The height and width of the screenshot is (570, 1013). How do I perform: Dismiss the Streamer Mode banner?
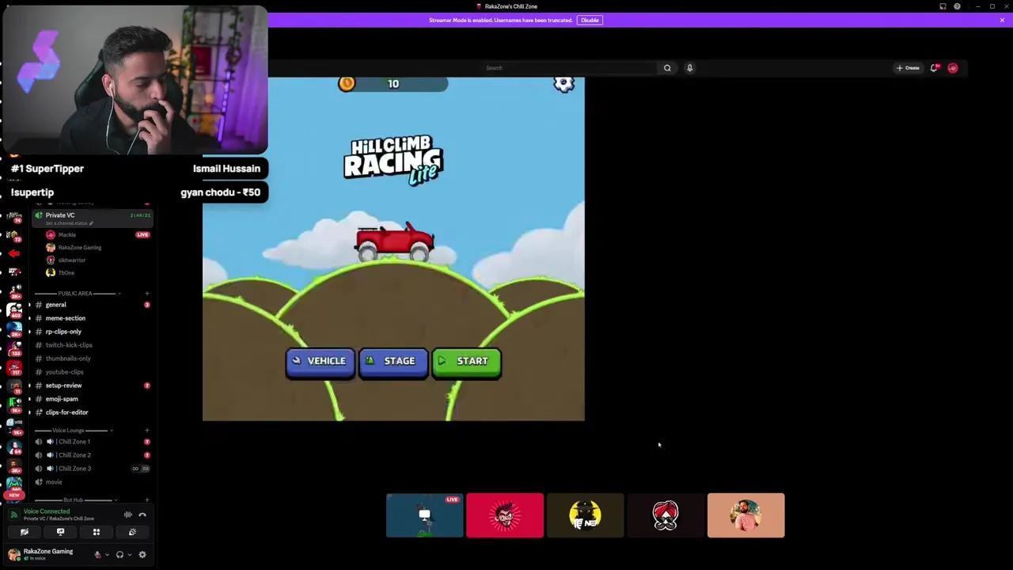[1002, 20]
